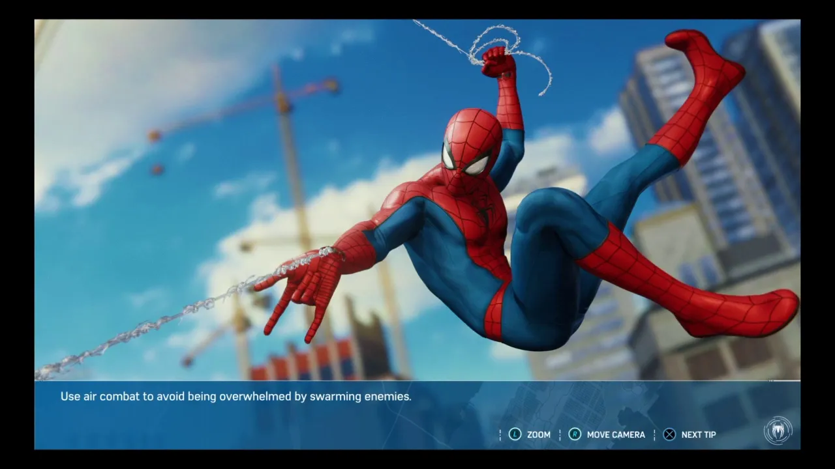Advance using the NEXT TIP label

coord(699,434)
